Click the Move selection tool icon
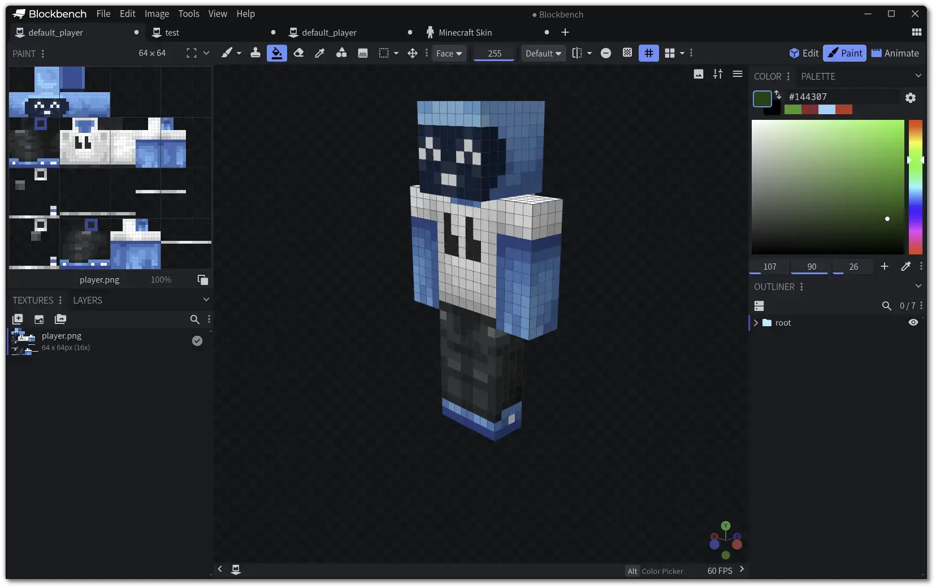 [x=413, y=53]
